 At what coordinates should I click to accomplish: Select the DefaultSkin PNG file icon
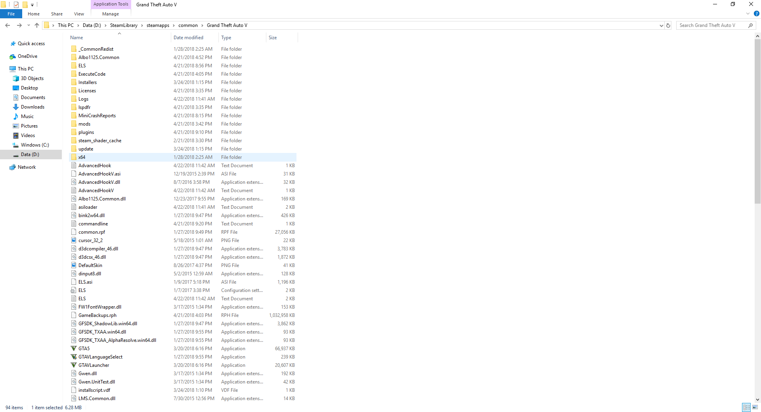pos(74,265)
